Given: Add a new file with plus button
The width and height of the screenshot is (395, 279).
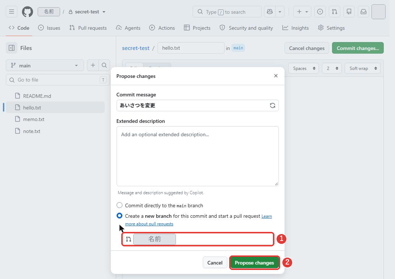Looking at the screenshot, I should [93, 65].
